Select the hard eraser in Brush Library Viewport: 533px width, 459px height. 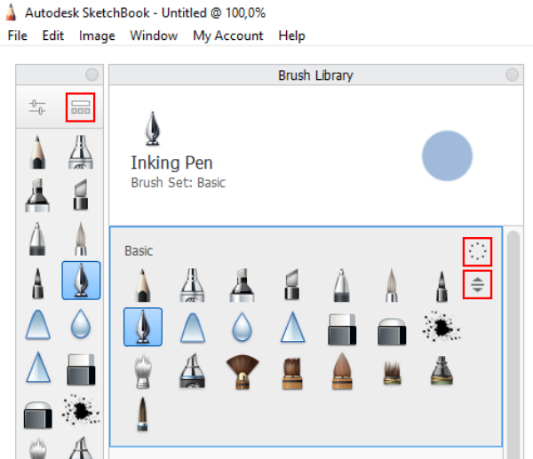(342, 328)
